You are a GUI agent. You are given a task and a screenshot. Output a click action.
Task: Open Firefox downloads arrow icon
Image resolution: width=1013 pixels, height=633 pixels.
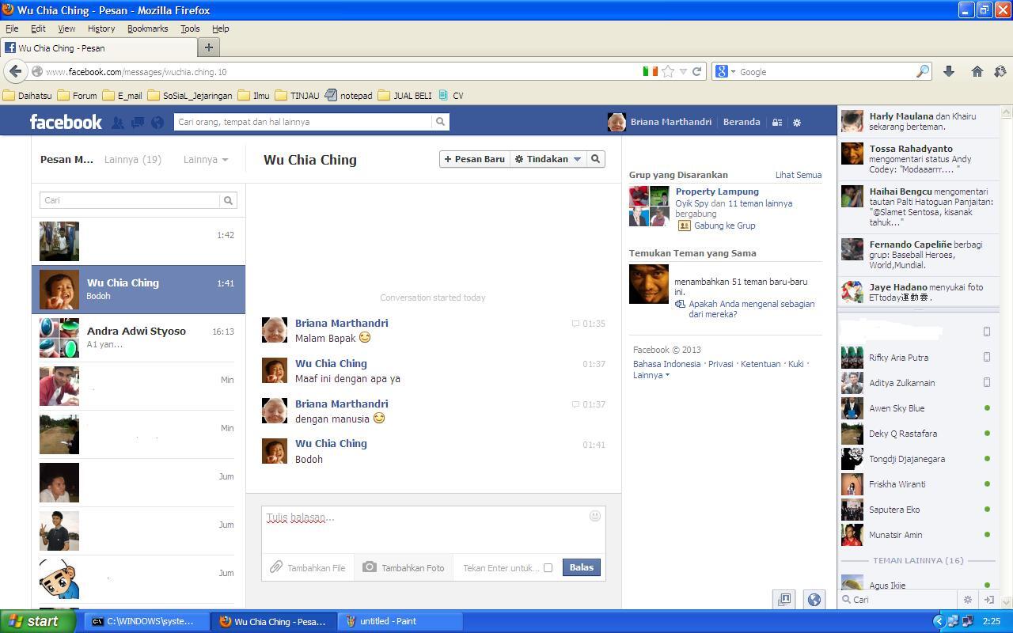point(949,71)
